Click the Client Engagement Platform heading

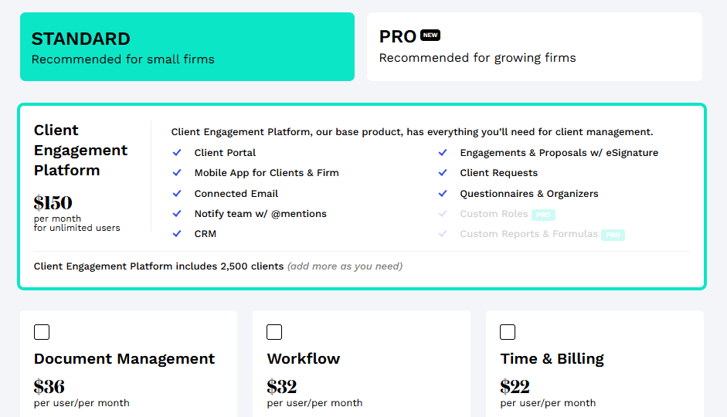click(x=80, y=150)
